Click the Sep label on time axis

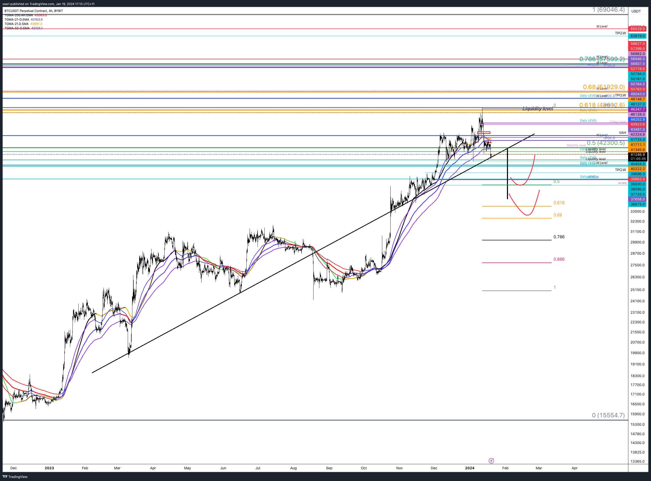click(329, 468)
